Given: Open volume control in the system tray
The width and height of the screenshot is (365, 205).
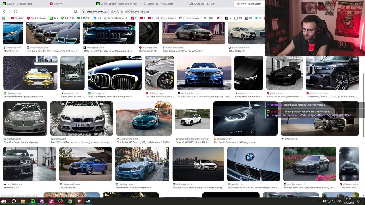Looking at the screenshot, I should pos(333,201).
